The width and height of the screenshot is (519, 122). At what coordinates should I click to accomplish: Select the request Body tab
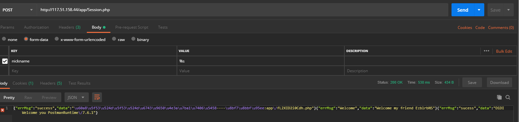point(99,27)
